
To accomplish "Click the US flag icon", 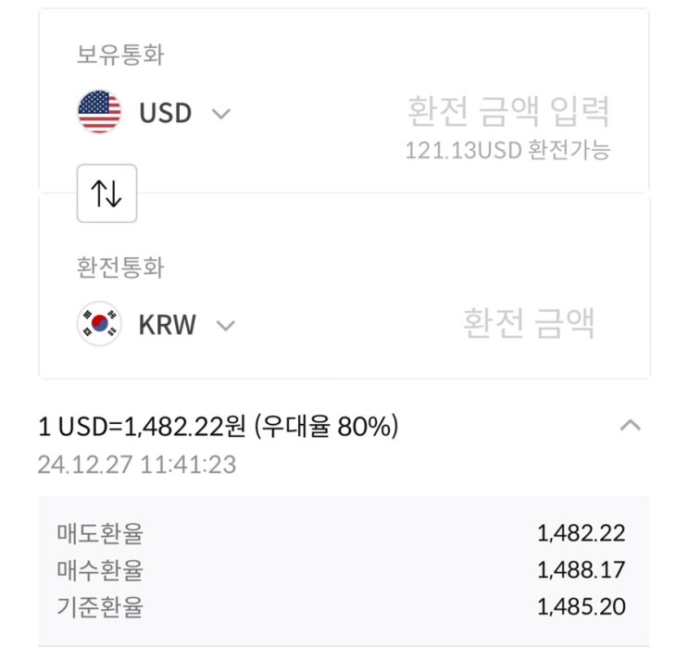I will [99, 113].
